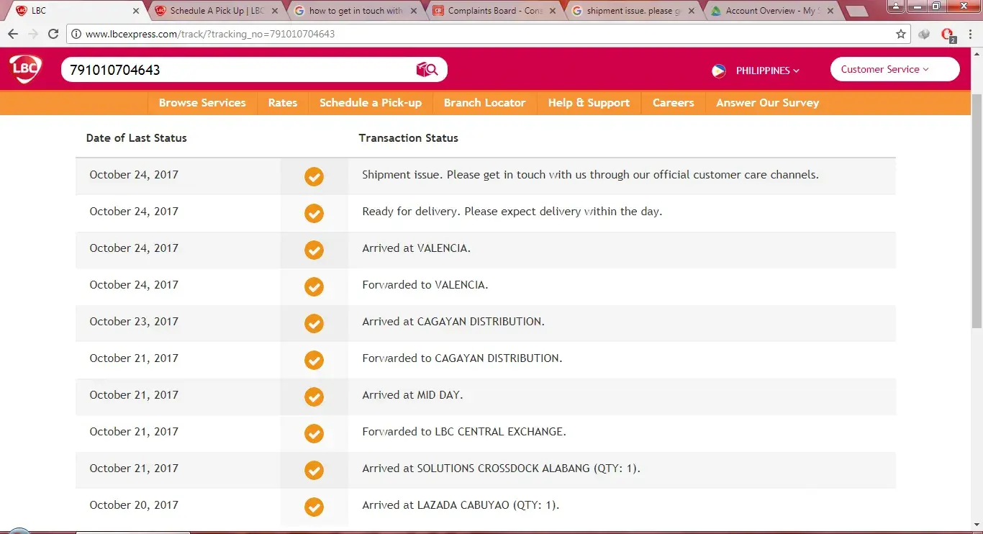Select Schedule a Pick-up in navigation
Viewport: 983px width, 534px height.
[370, 103]
